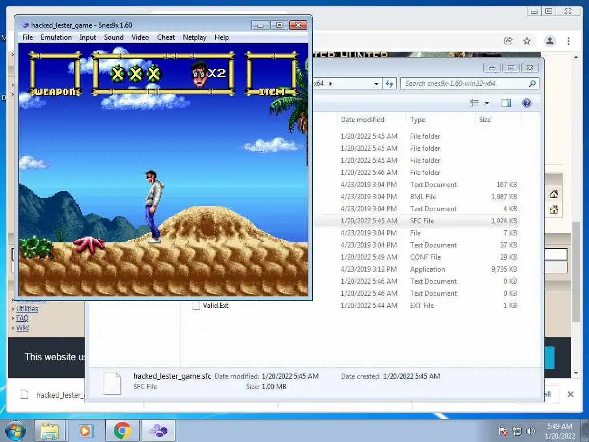The image size is (589, 442).
Task: Open Windows Explorer from the taskbar
Action: coord(49,430)
